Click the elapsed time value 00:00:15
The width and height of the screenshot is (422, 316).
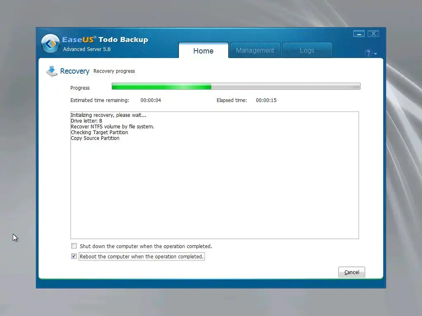pos(266,100)
